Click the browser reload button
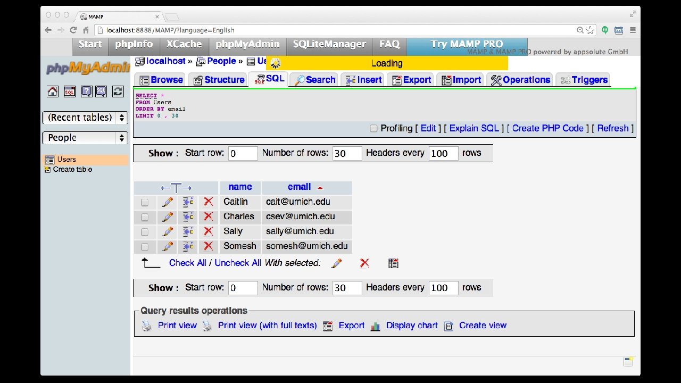The image size is (681, 383). click(x=73, y=30)
